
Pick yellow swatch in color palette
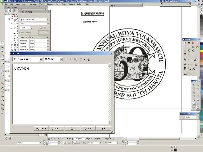(201, 51)
